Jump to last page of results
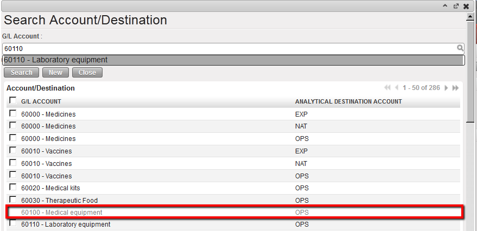The image size is (477, 231). 456,88
